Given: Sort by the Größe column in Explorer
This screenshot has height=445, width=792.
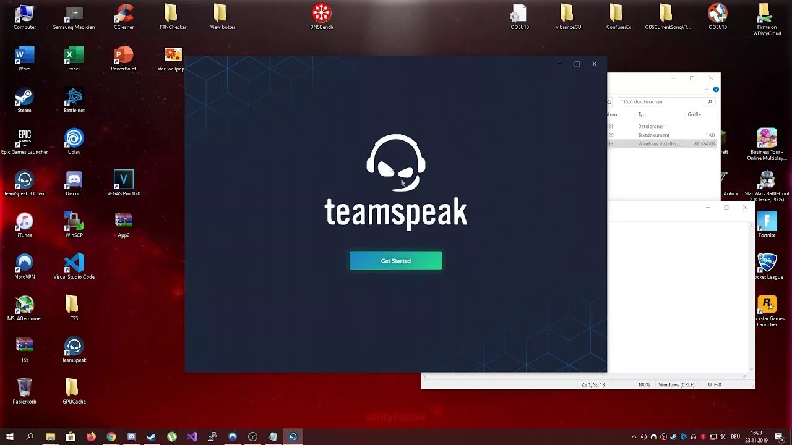Looking at the screenshot, I should [x=694, y=114].
